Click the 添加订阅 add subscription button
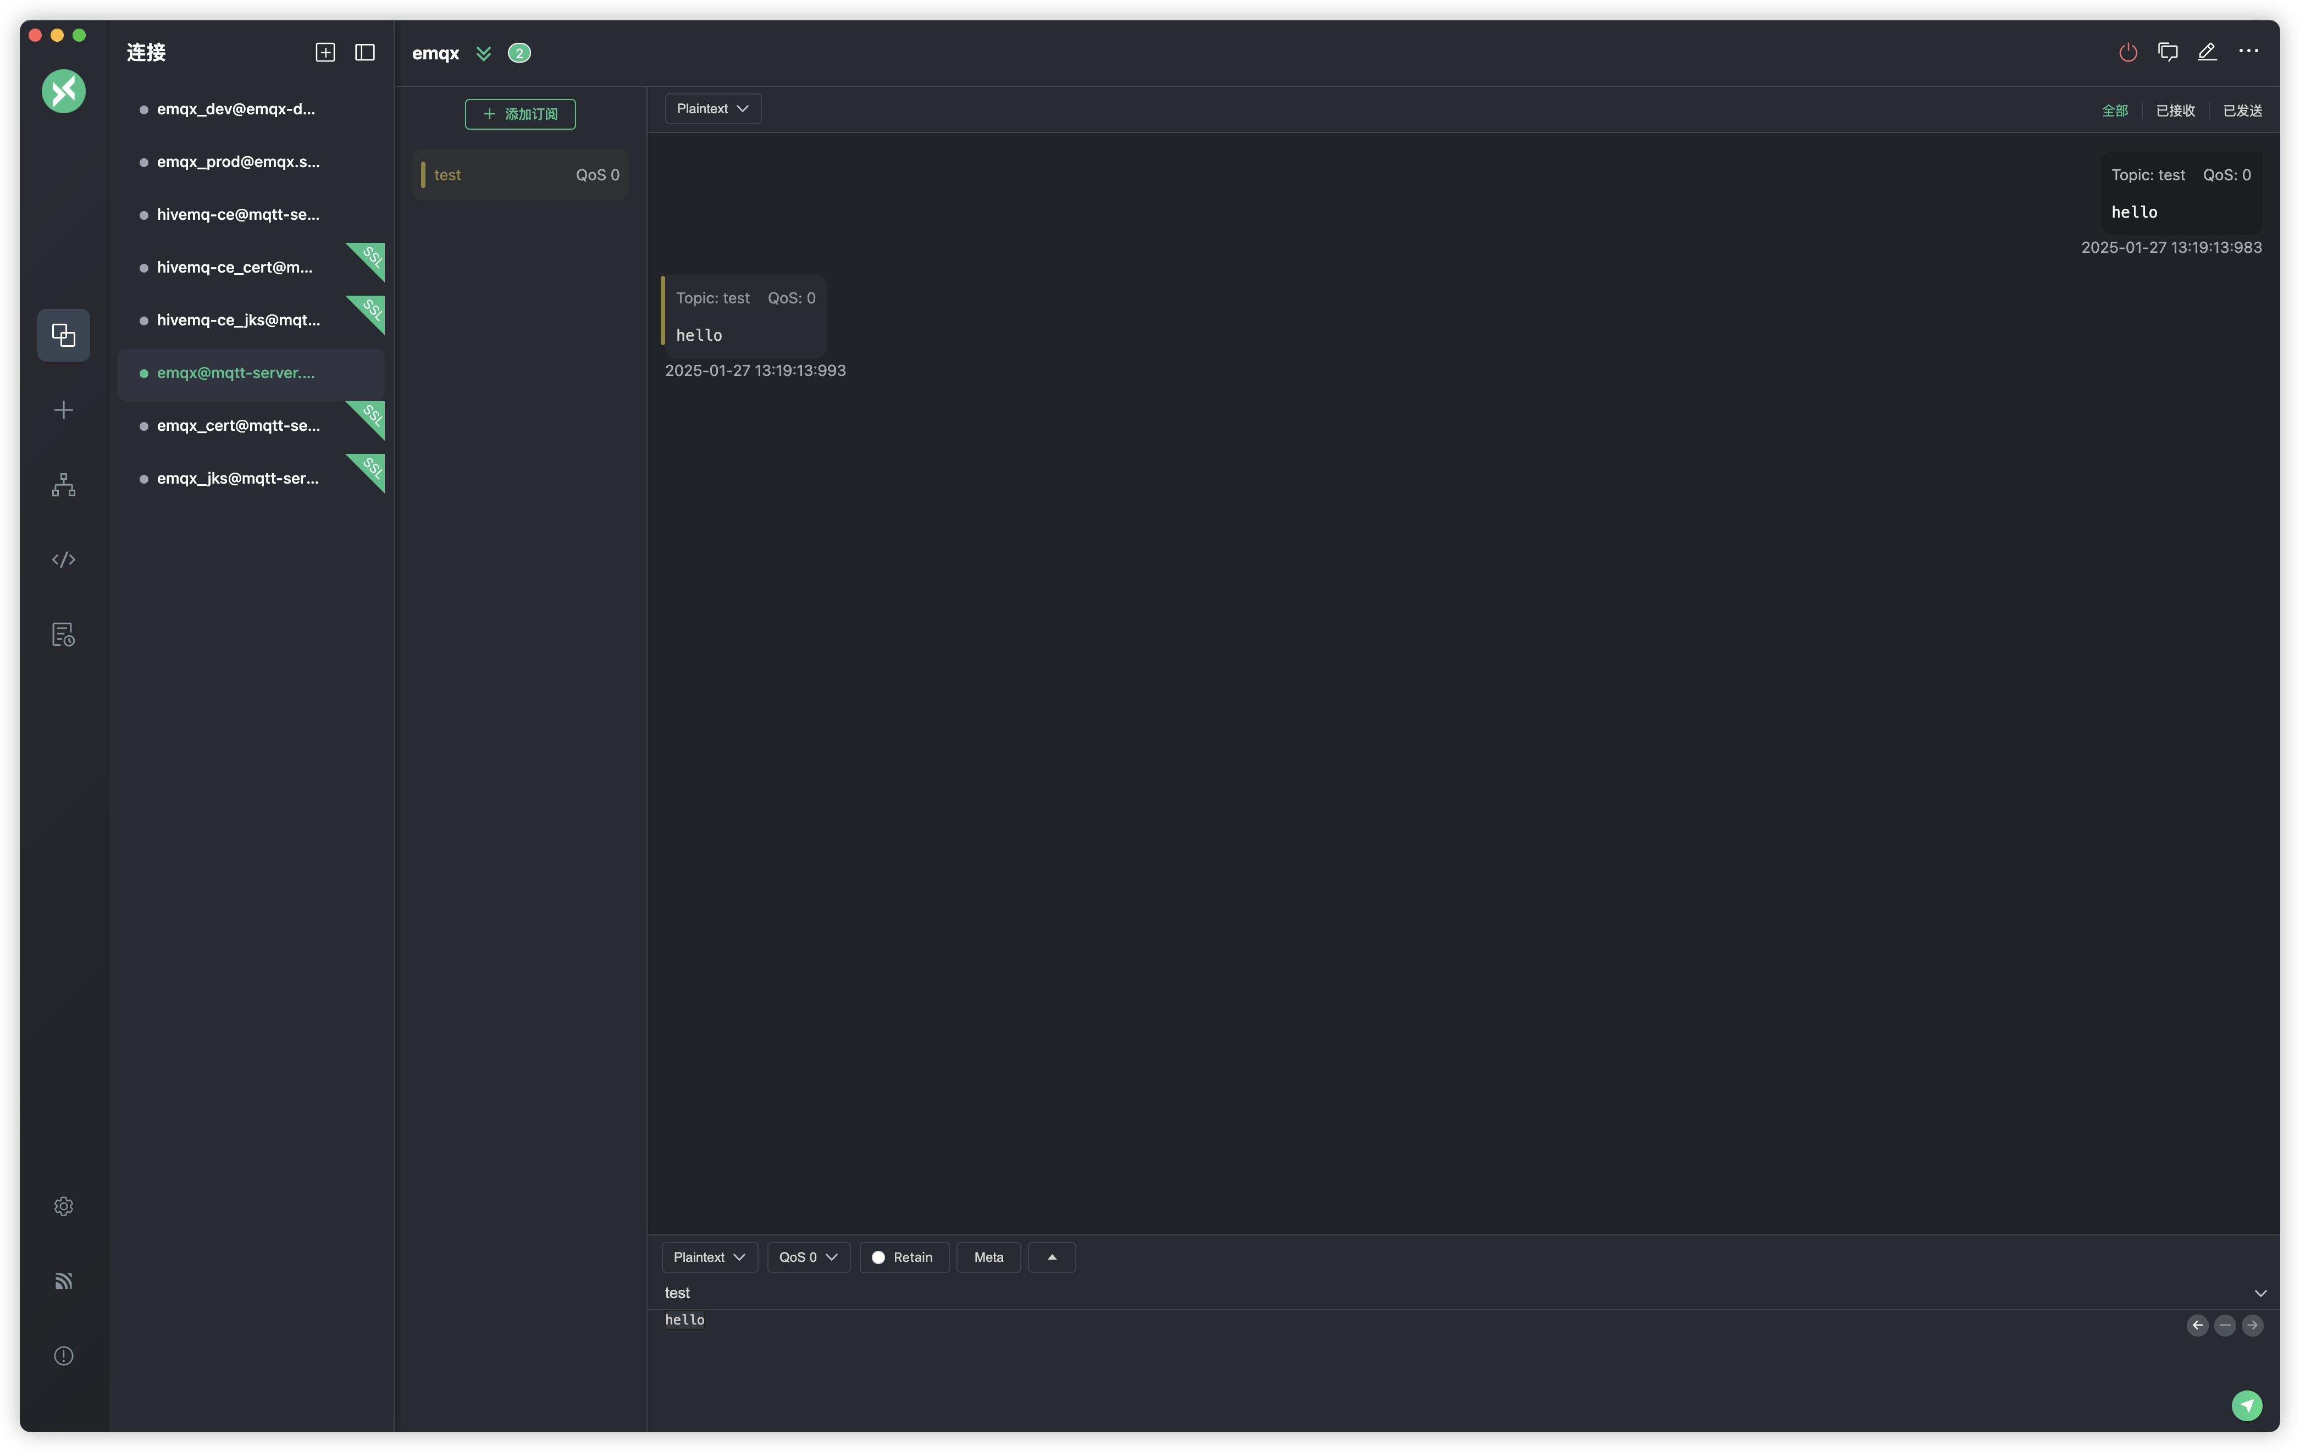The image size is (2300, 1452). point(521,114)
